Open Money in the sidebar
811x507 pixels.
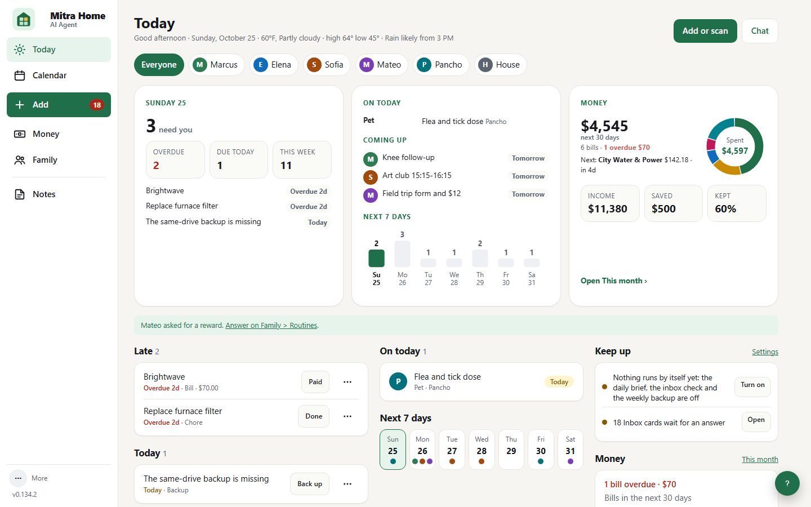[59, 134]
